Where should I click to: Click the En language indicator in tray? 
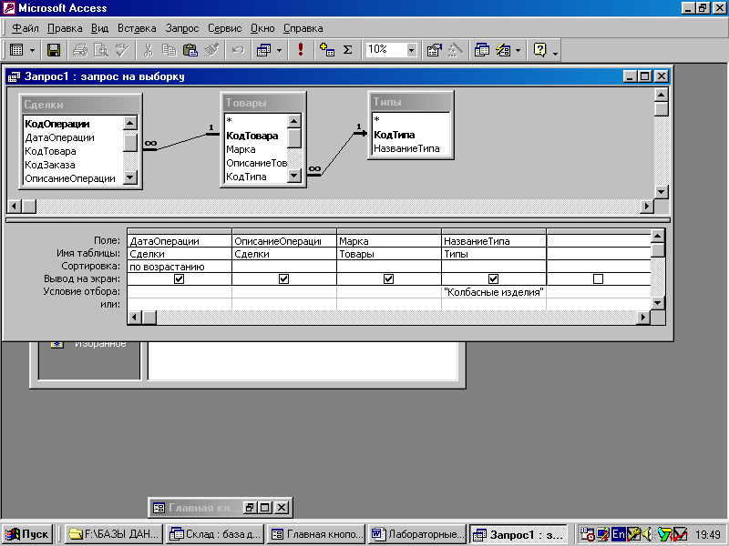click(619, 534)
